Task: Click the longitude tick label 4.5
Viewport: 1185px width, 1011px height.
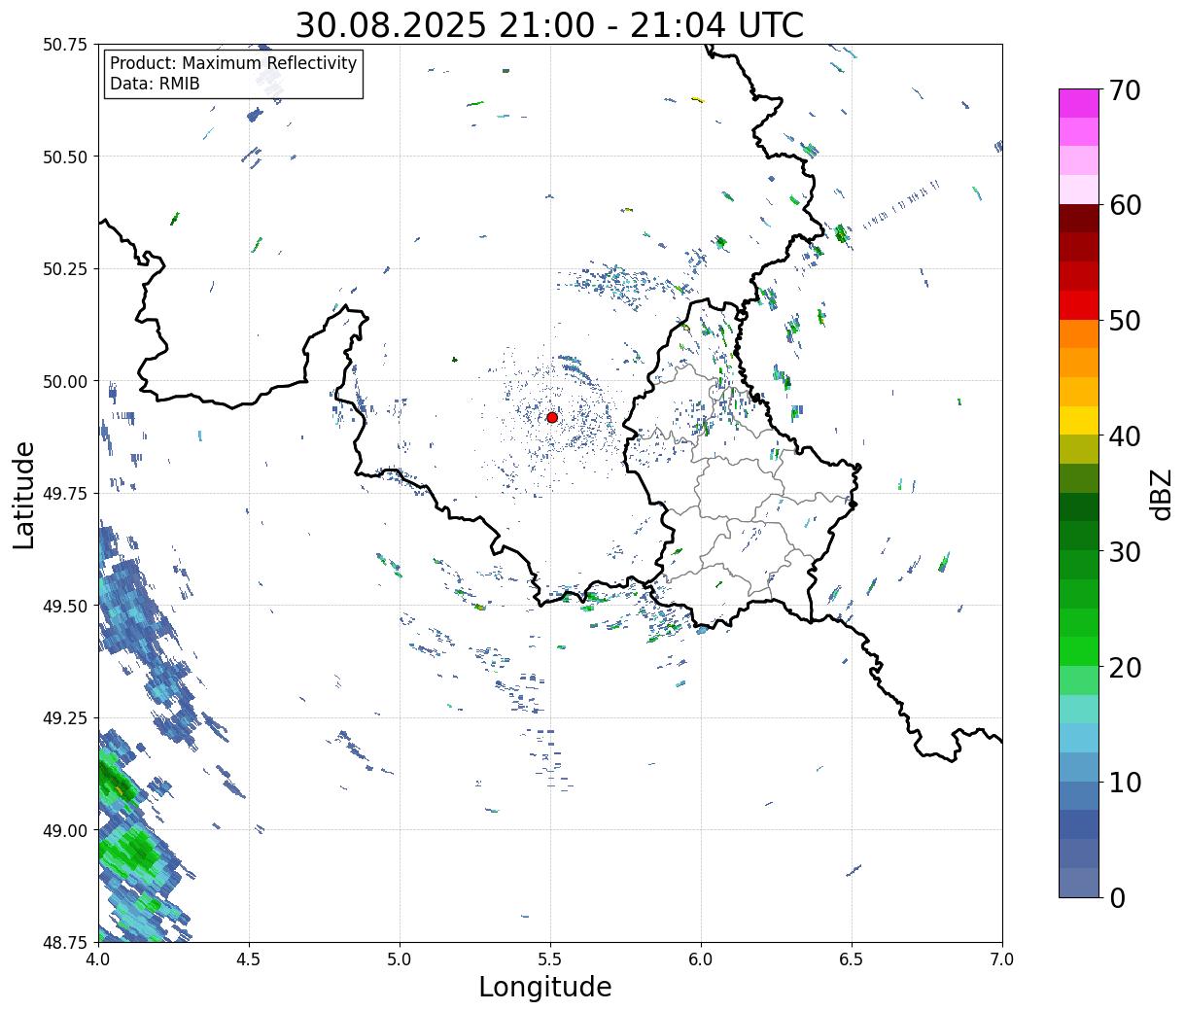Action: [249, 959]
